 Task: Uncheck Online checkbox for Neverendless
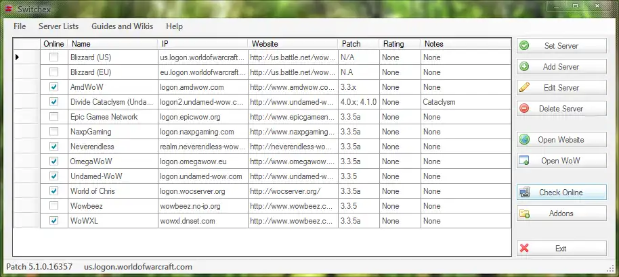coord(54,147)
